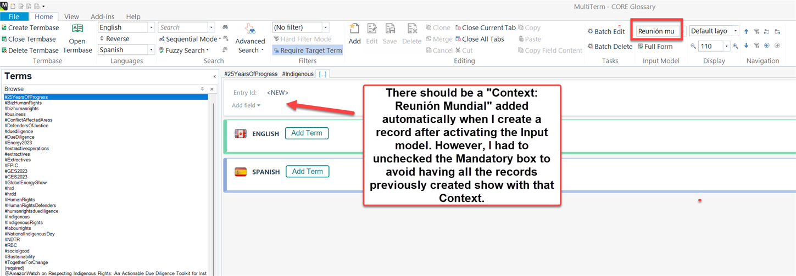Expand the search history dropdown arrow
This screenshot has width=796, height=276.
211,27
